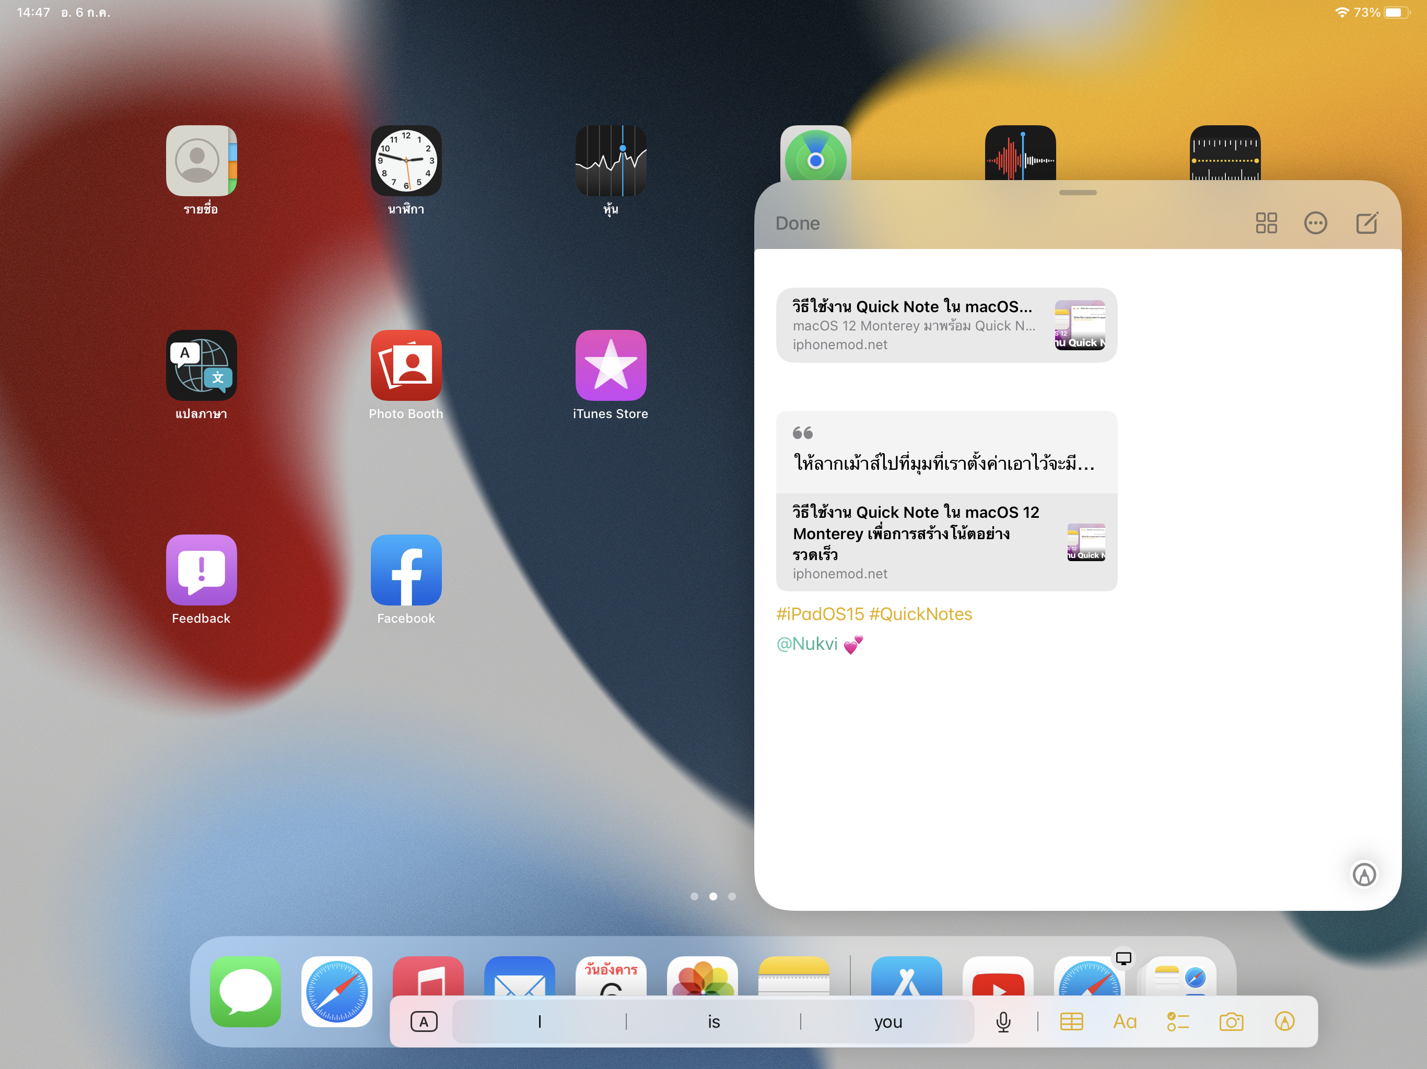The image size is (1427, 1069).
Task: Create a new Quick Note with compose icon
Action: point(1366,223)
